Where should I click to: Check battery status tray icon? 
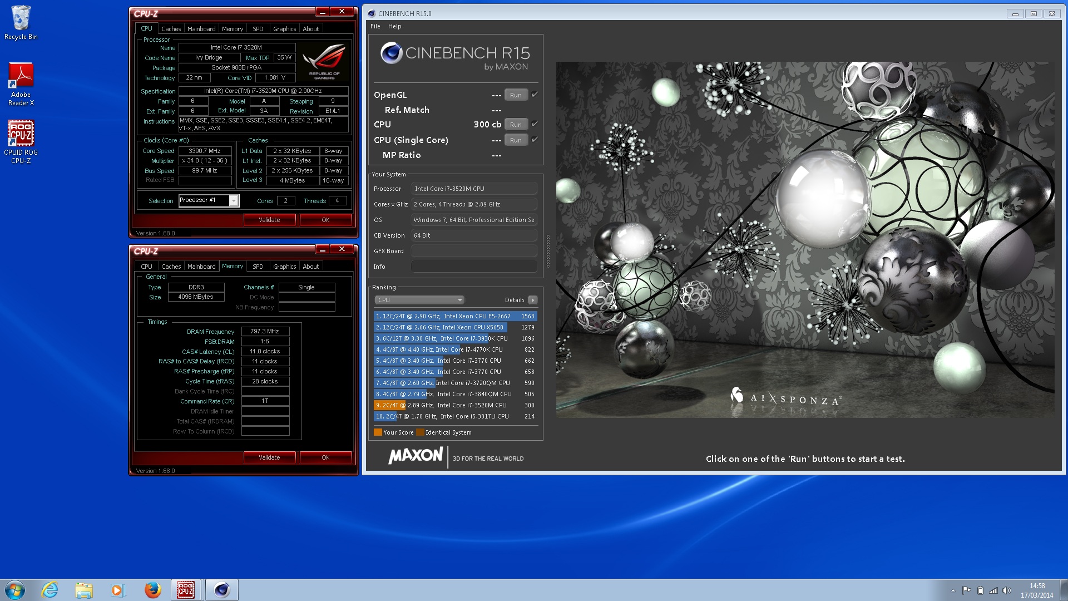click(x=980, y=590)
